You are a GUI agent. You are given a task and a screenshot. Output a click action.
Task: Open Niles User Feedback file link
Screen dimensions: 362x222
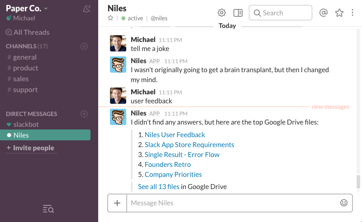tap(175, 135)
